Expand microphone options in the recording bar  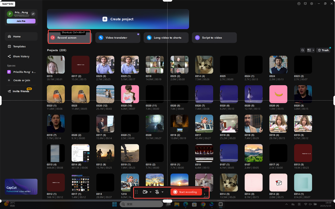163,192
